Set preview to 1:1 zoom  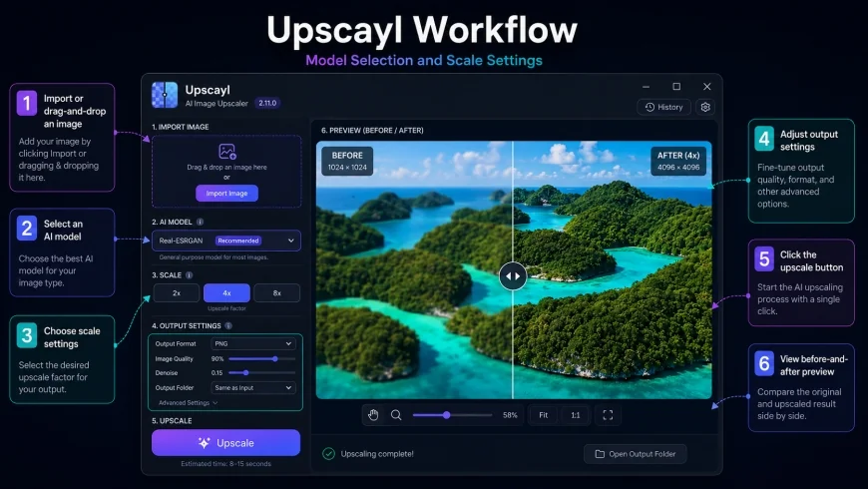(x=575, y=415)
